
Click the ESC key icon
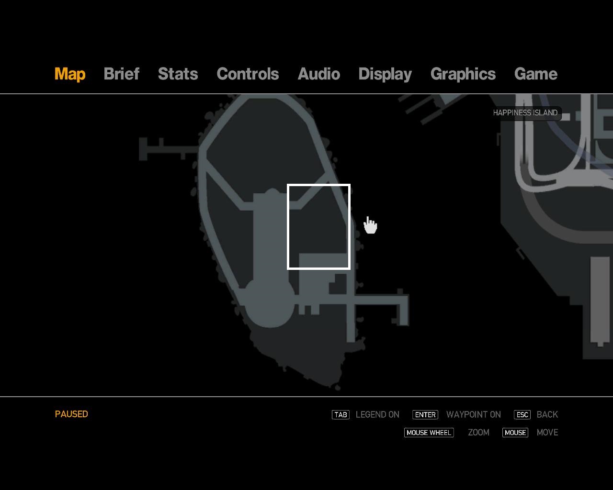(x=522, y=414)
